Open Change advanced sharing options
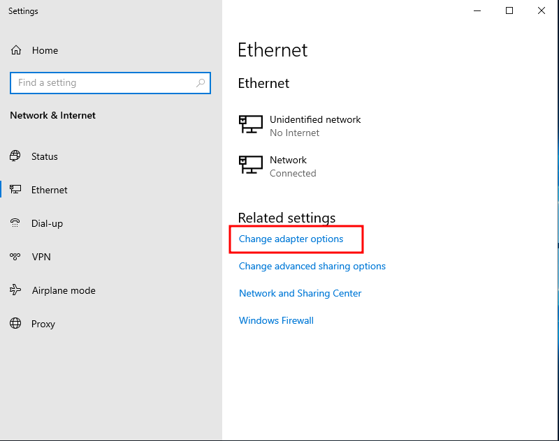The image size is (559, 441). (x=312, y=267)
